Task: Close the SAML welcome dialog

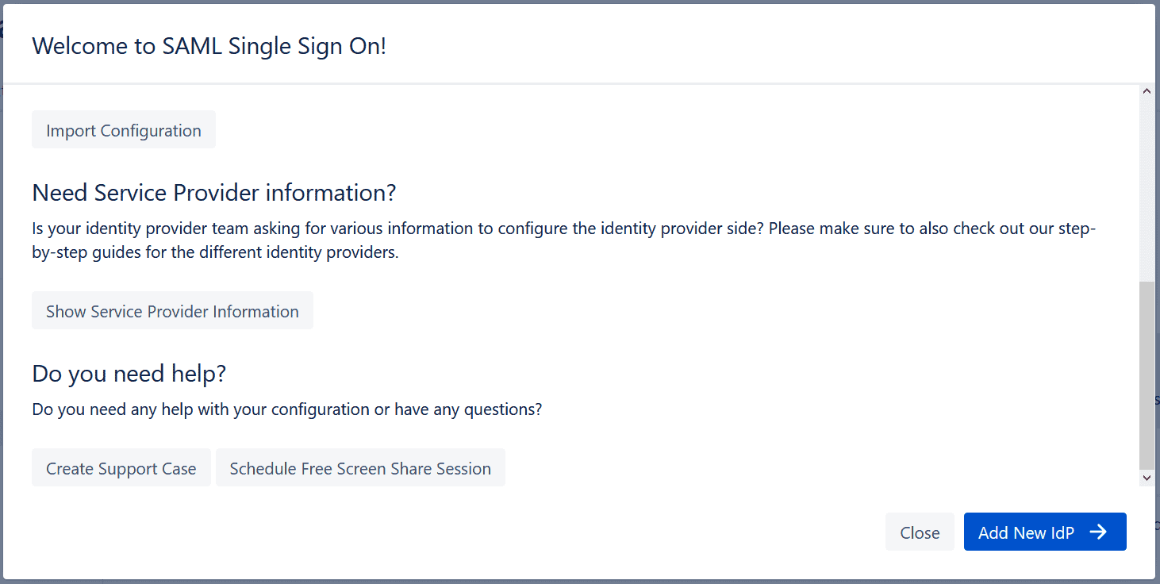Action: pos(919,532)
